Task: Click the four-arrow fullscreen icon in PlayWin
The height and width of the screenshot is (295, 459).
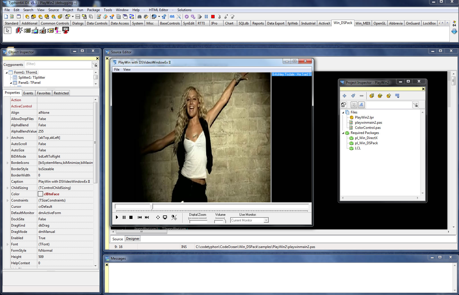Action: coord(158,217)
